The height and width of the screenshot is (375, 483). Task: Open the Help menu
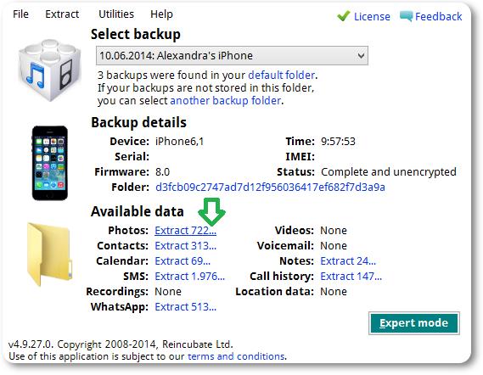tap(161, 14)
